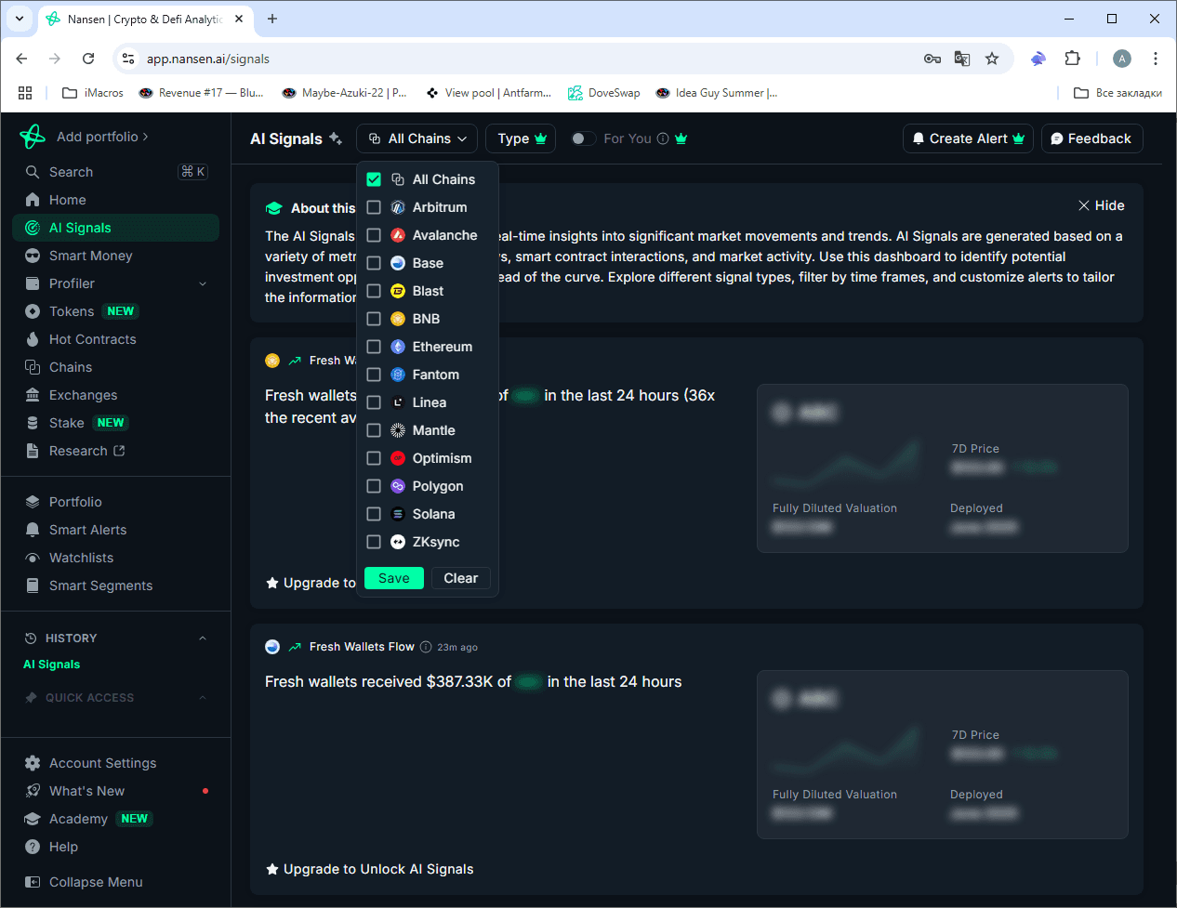
Task: Click the sparkle icon beside AI Signals title
Action: 336,138
